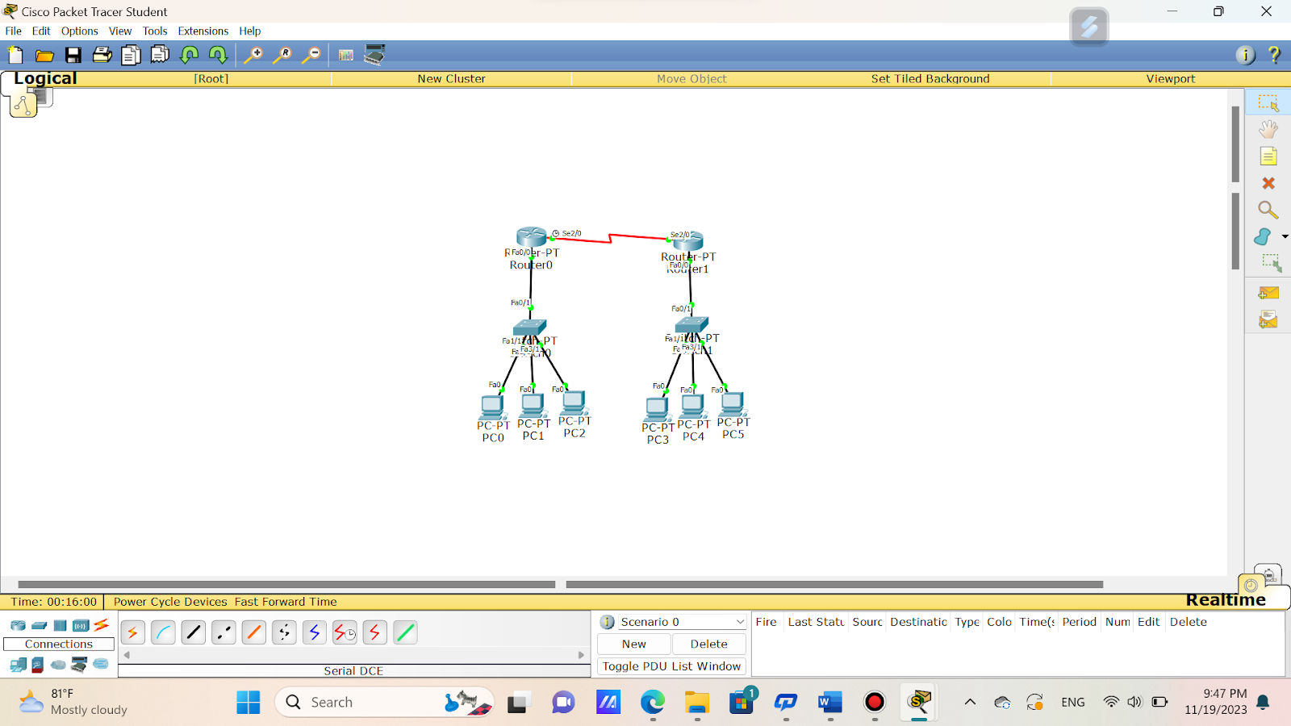Select Connections lightning category

101,624
